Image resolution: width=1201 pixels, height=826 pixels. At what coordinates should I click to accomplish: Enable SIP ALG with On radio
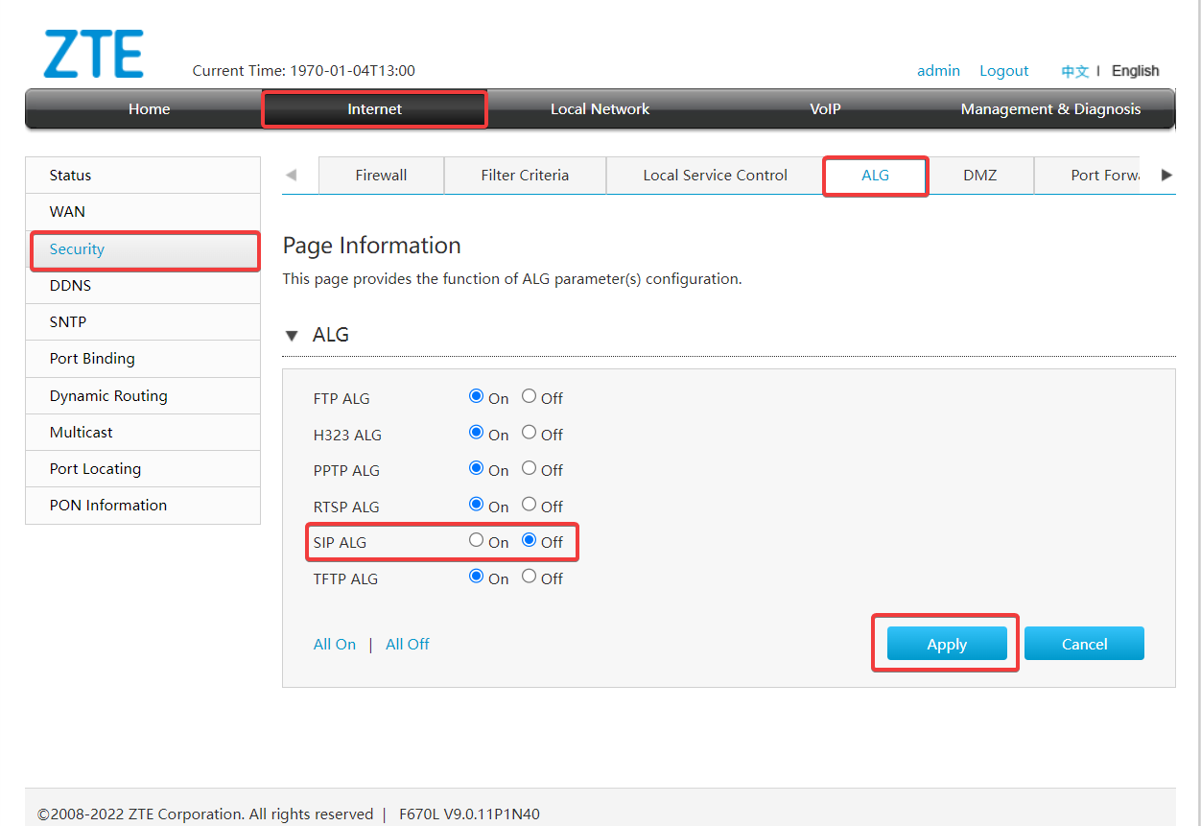[477, 541]
